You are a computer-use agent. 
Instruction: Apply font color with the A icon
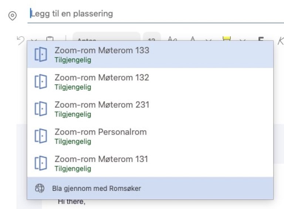(193, 39)
